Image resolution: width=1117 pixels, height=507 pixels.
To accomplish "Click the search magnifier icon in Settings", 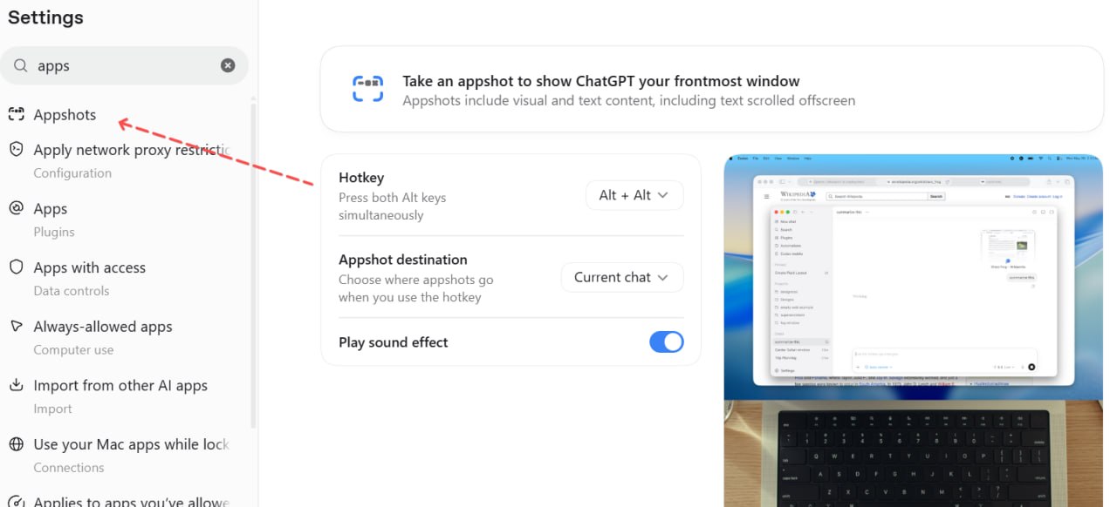I will (x=20, y=65).
